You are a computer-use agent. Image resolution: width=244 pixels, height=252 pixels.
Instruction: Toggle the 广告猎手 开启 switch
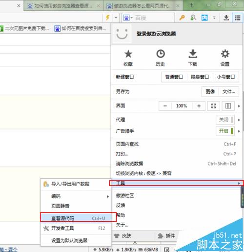coord(225,131)
